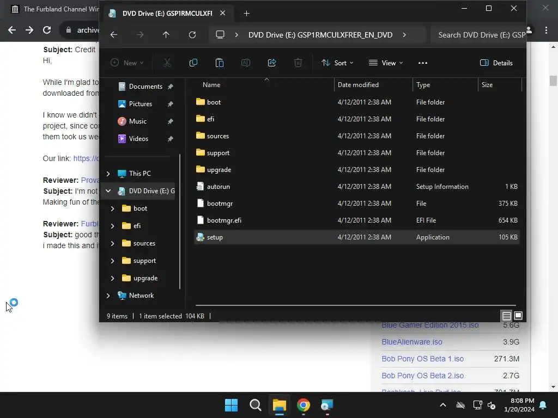Image resolution: width=558 pixels, height=418 pixels.
Task: Click the setup disc app in taskbar
Action: point(327,405)
